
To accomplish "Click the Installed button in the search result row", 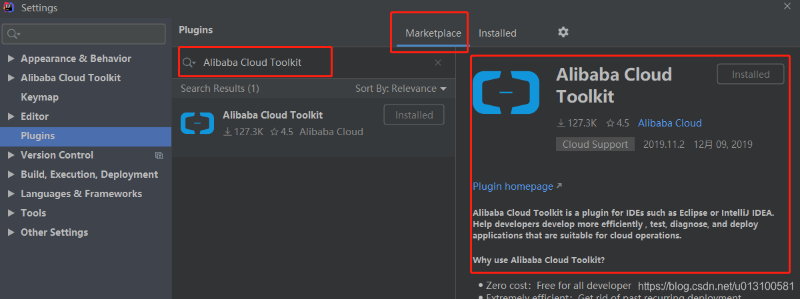I will [414, 115].
